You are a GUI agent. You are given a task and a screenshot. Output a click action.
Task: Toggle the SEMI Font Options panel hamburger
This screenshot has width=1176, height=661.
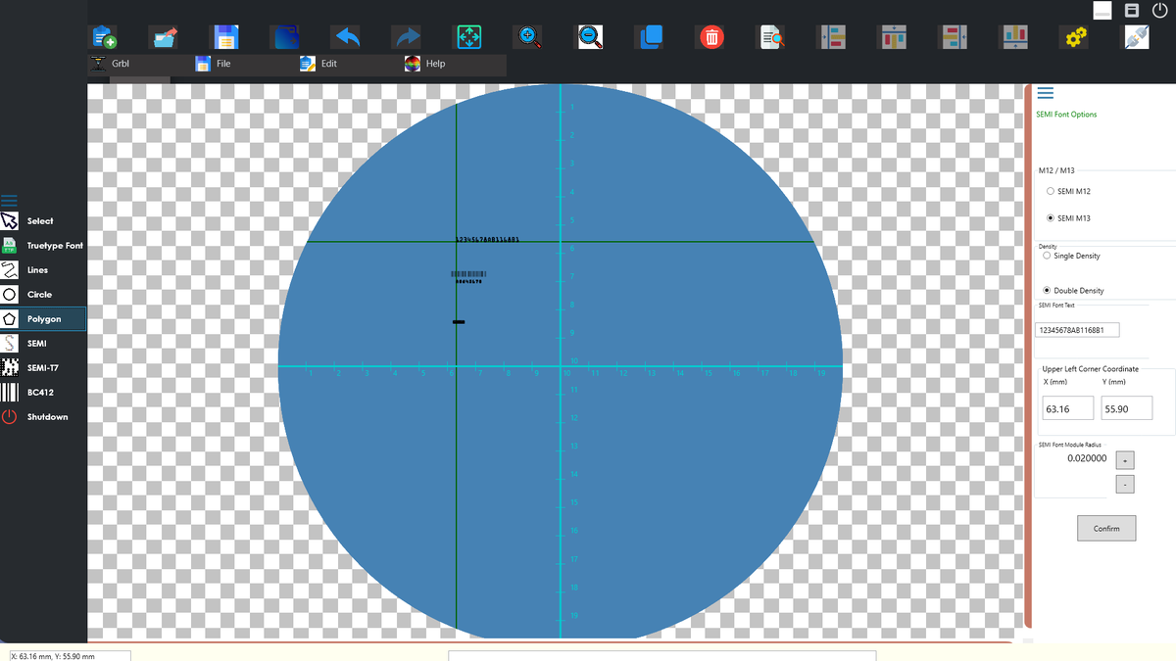click(x=1045, y=93)
